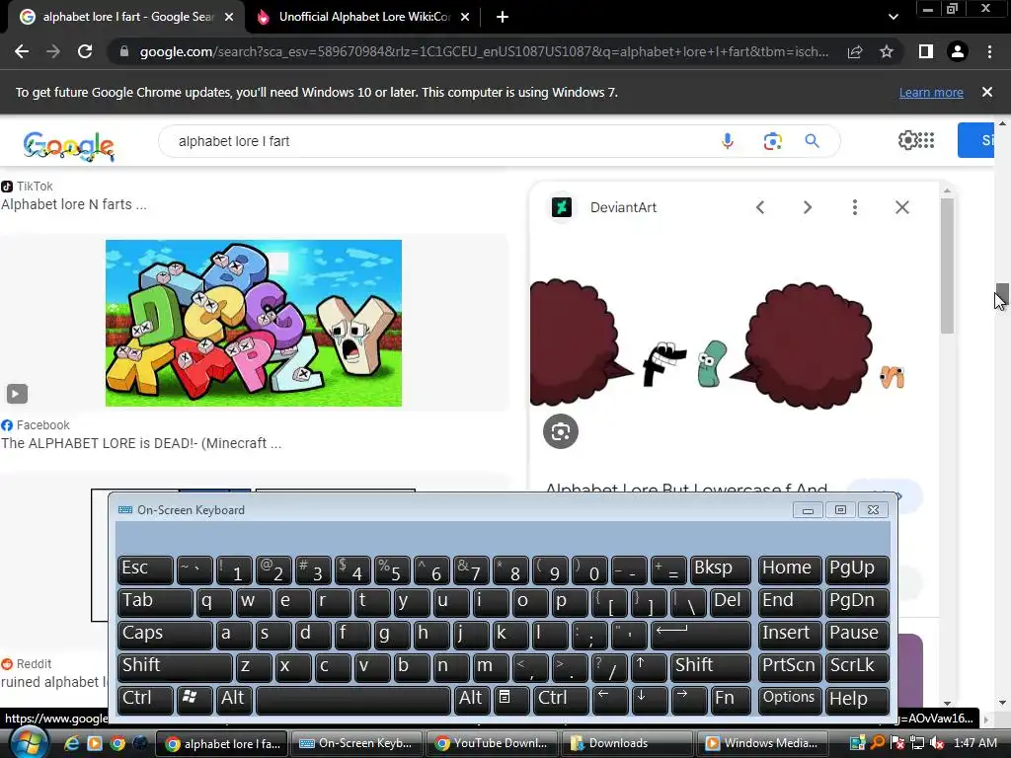Click Esc key on On-Screen Keyboard
The height and width of the screenshot is (758, 1011).
145,569
